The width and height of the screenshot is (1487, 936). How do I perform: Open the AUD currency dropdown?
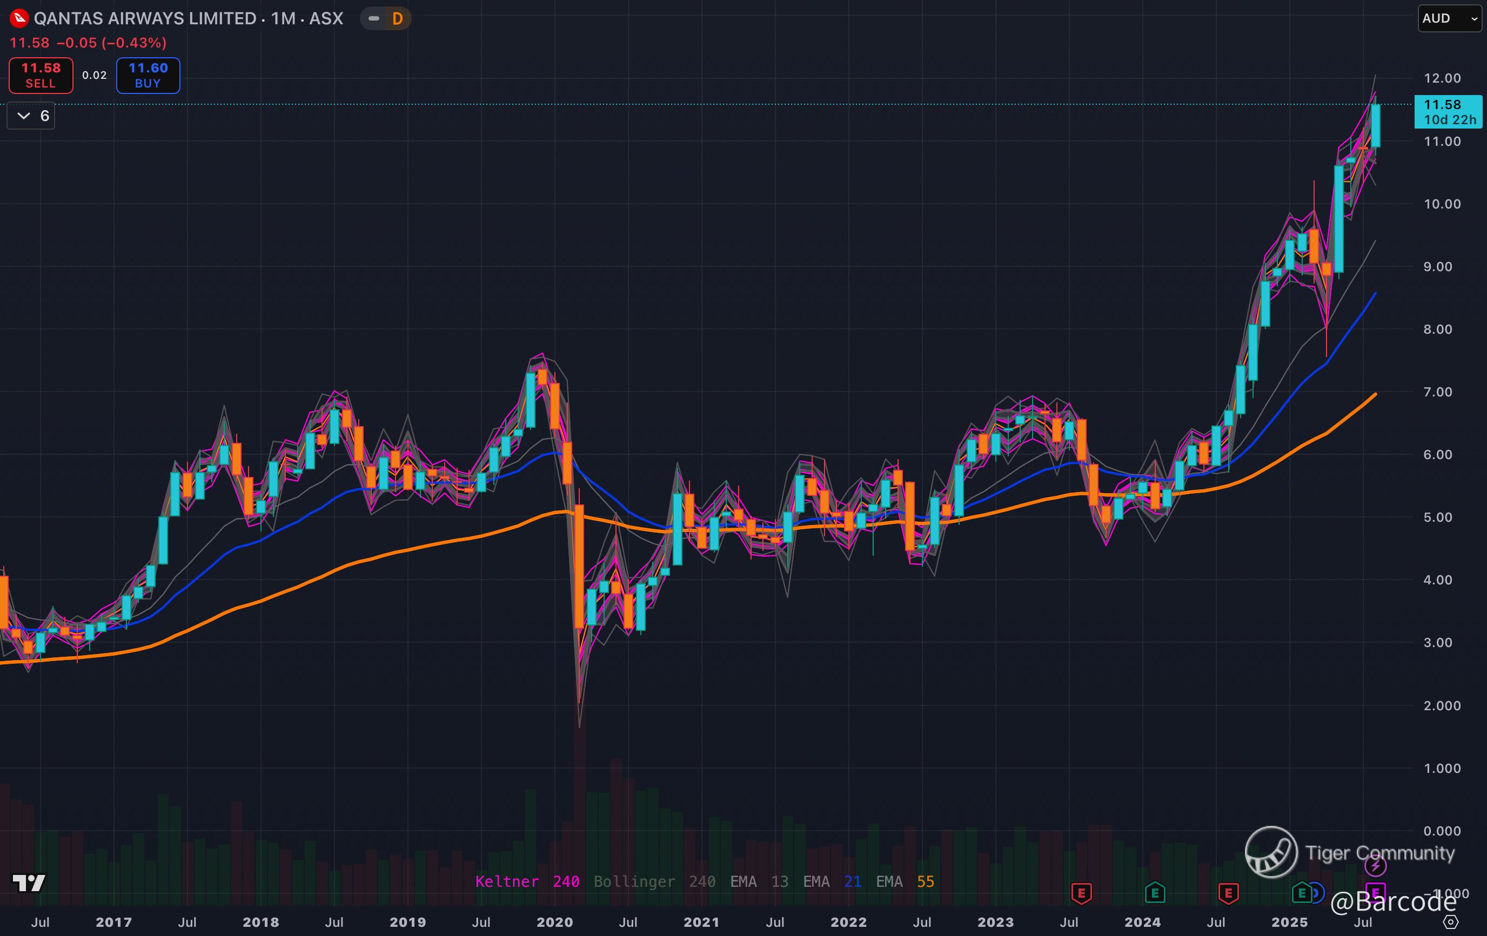1449,18
